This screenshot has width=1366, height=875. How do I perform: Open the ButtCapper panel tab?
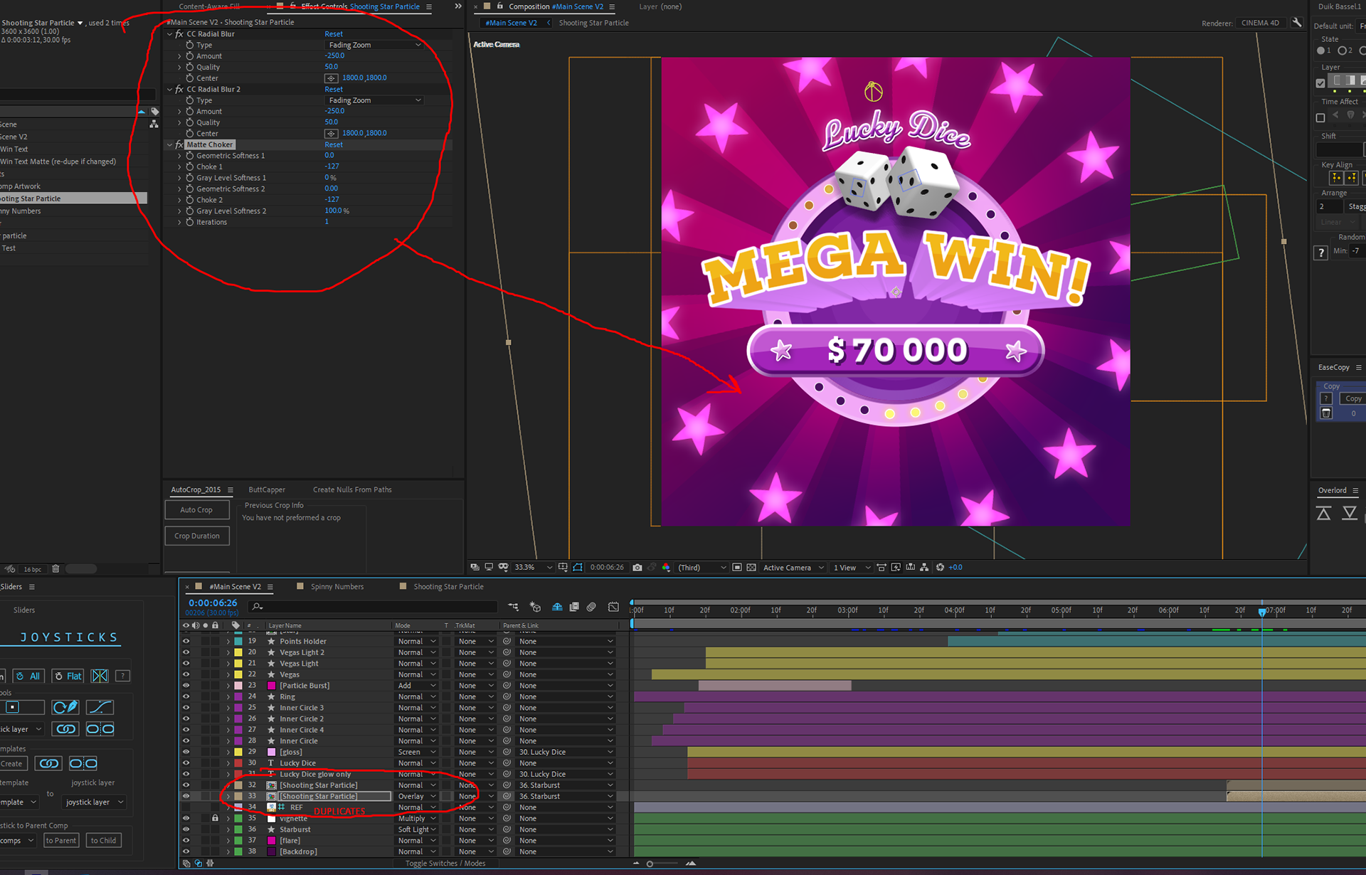pos(267,489)
